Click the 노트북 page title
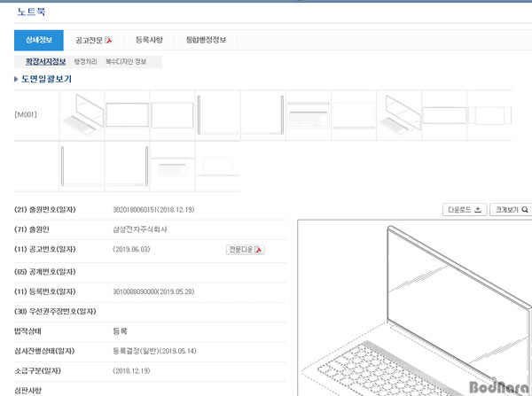 tap(31, 12)
